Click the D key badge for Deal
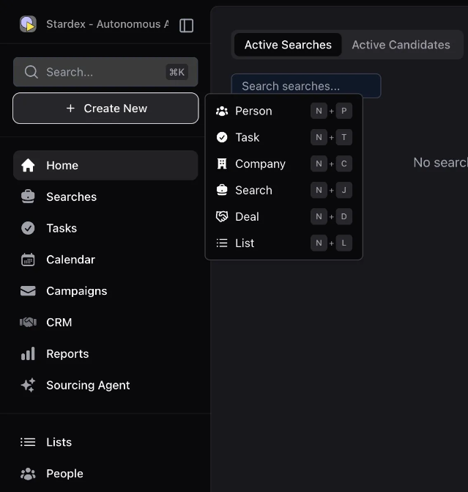Image resolution: width=468 pixels, height=492 pixels. tap(344, 216)
